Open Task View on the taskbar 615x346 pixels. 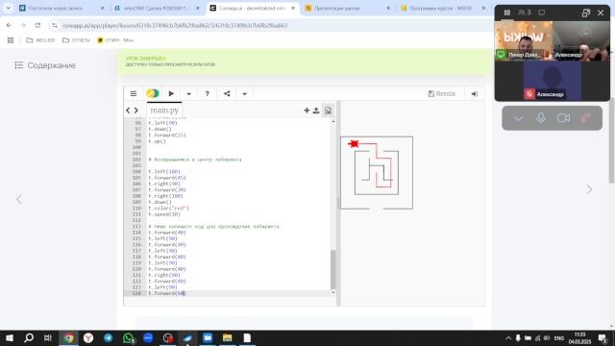[48, 338]
